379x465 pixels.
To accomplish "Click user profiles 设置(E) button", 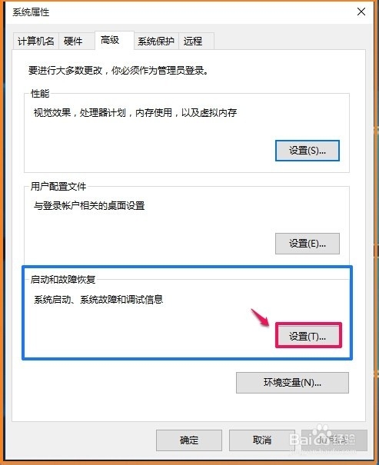I will tap(308, 244).
